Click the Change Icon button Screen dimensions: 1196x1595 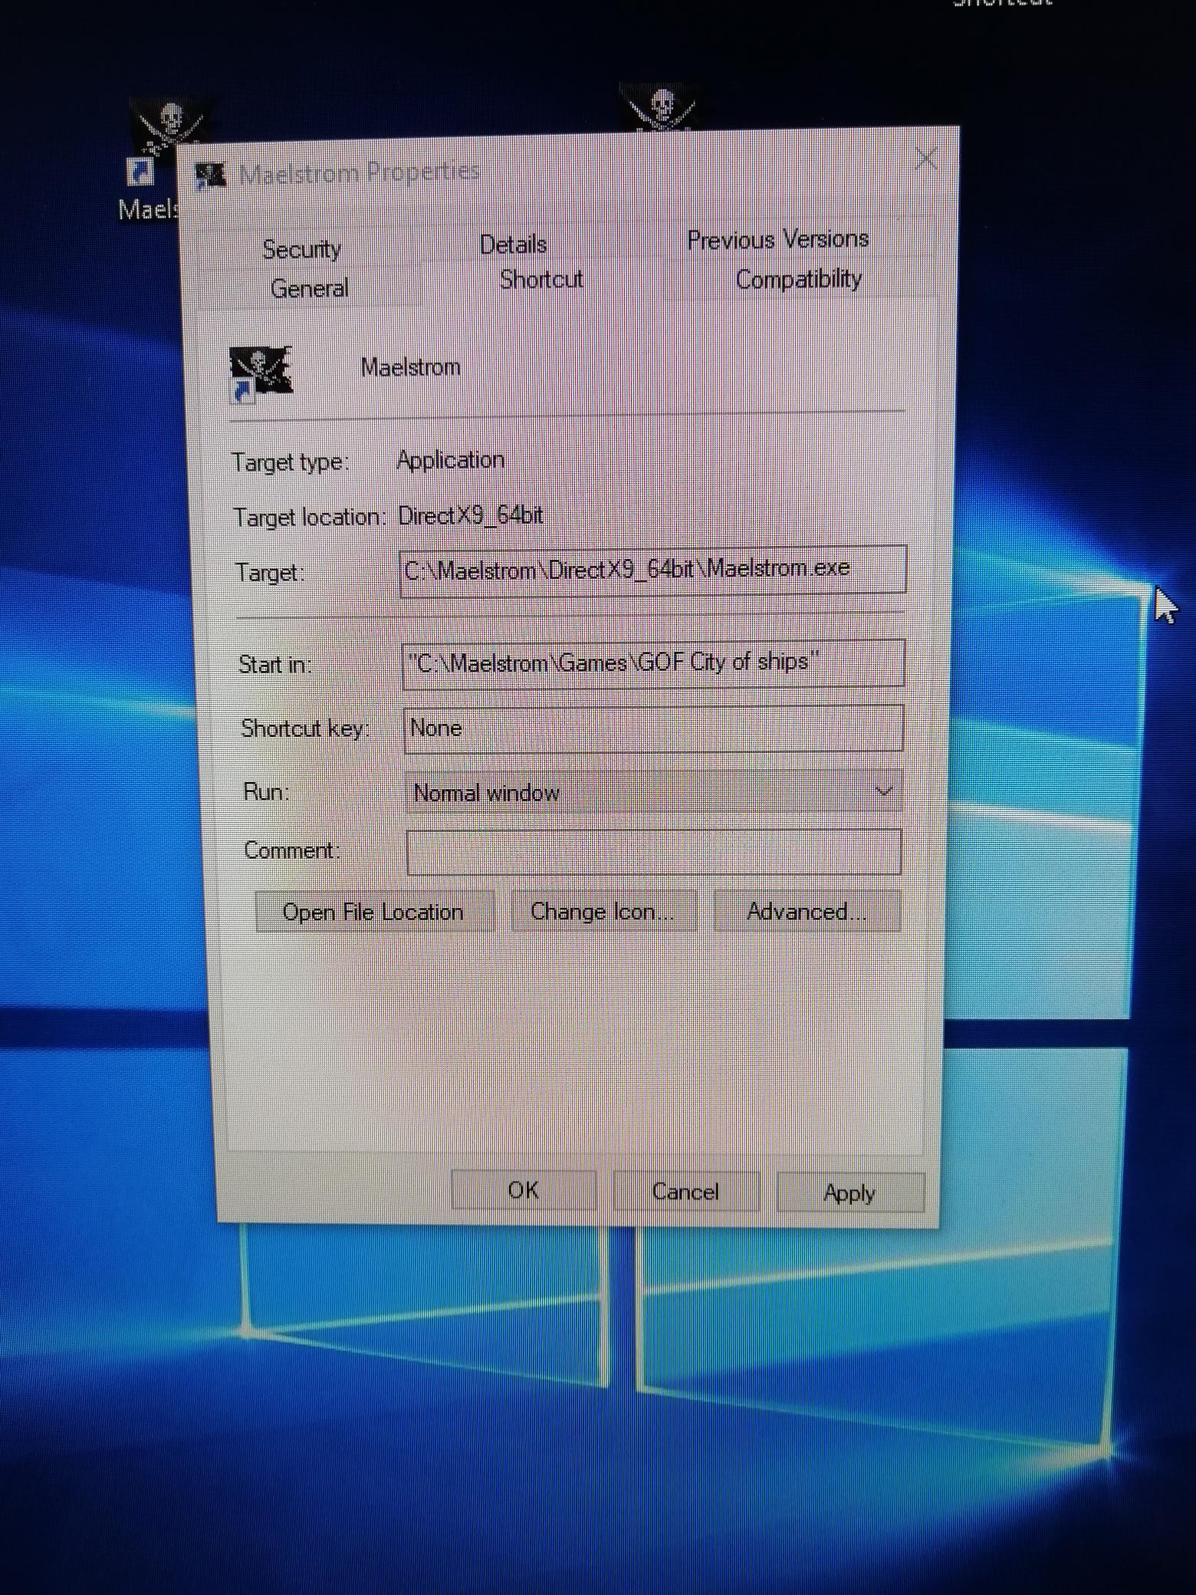(603, 912)
